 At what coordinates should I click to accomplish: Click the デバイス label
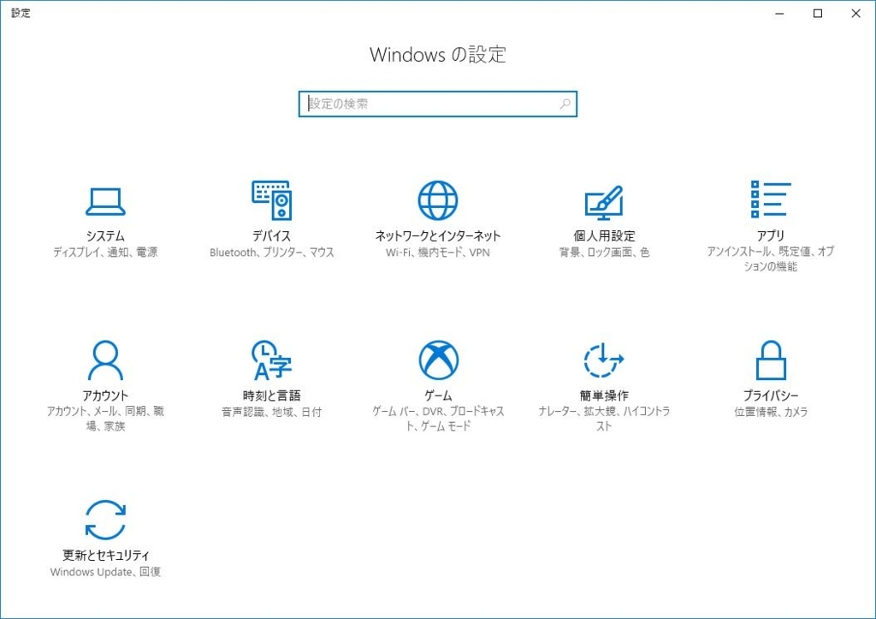[x=271, y=235]
